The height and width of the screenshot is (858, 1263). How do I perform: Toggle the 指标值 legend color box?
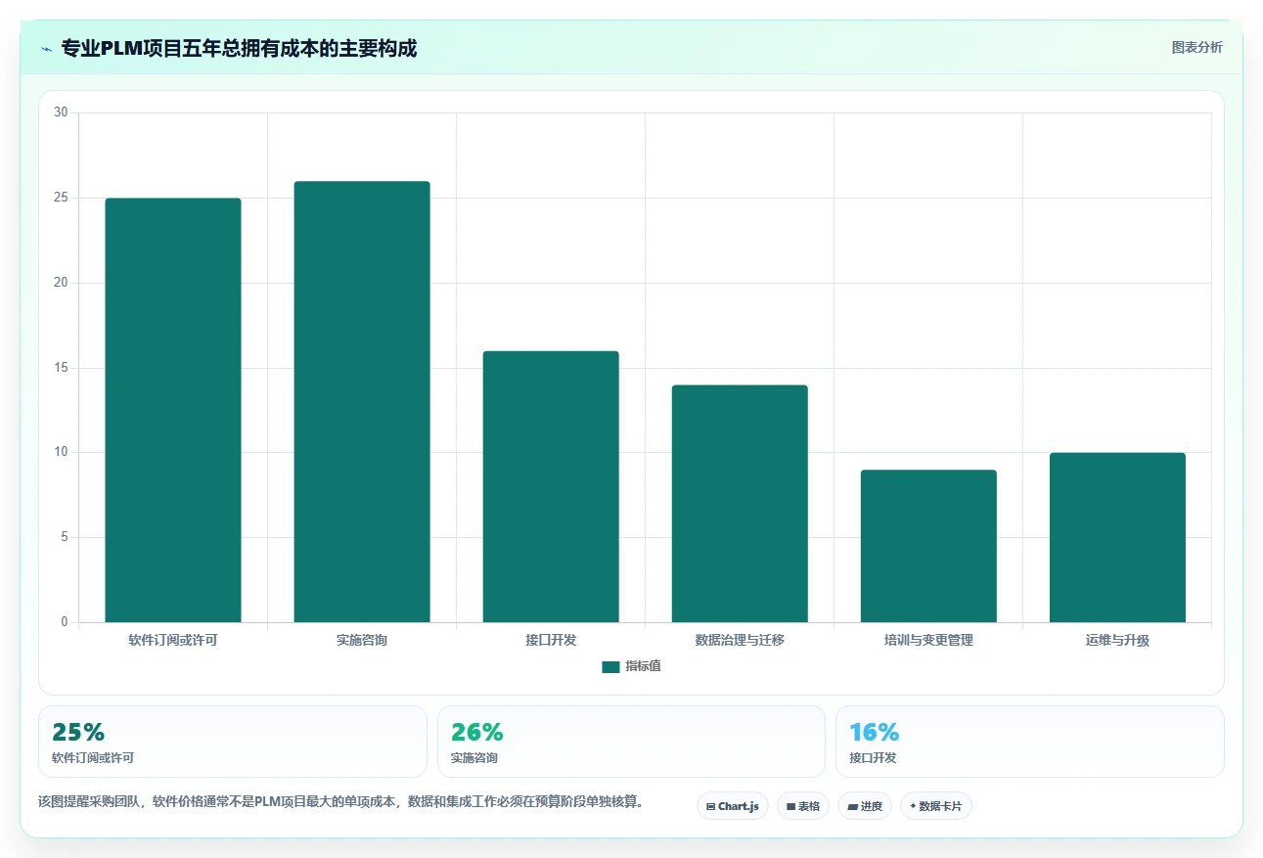(x=610, y=666)
